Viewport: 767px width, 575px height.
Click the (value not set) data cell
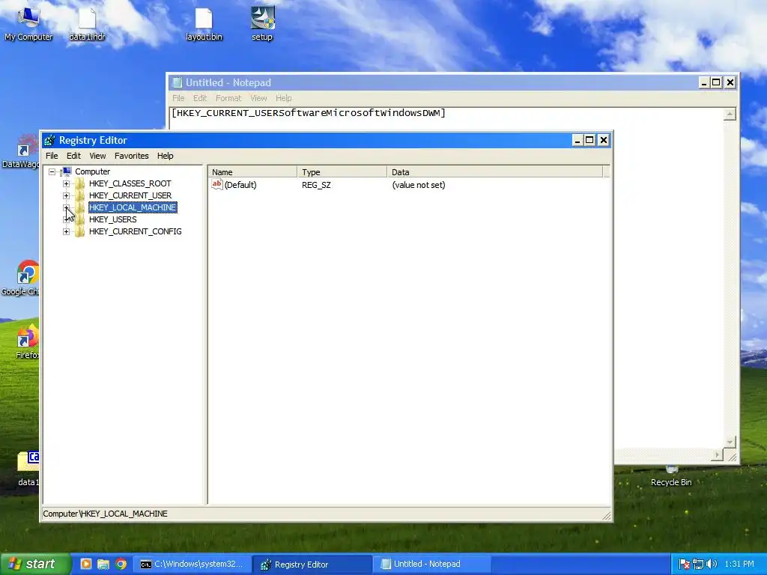[x=419, y=185]
